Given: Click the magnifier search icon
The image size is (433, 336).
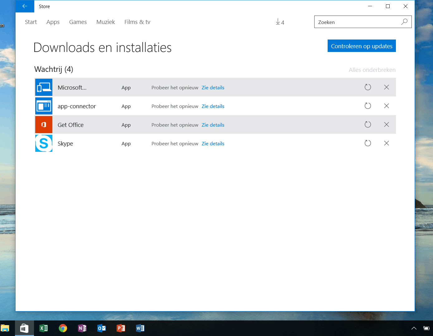Looking at the screenshot, I should click(x=404, y=22).
